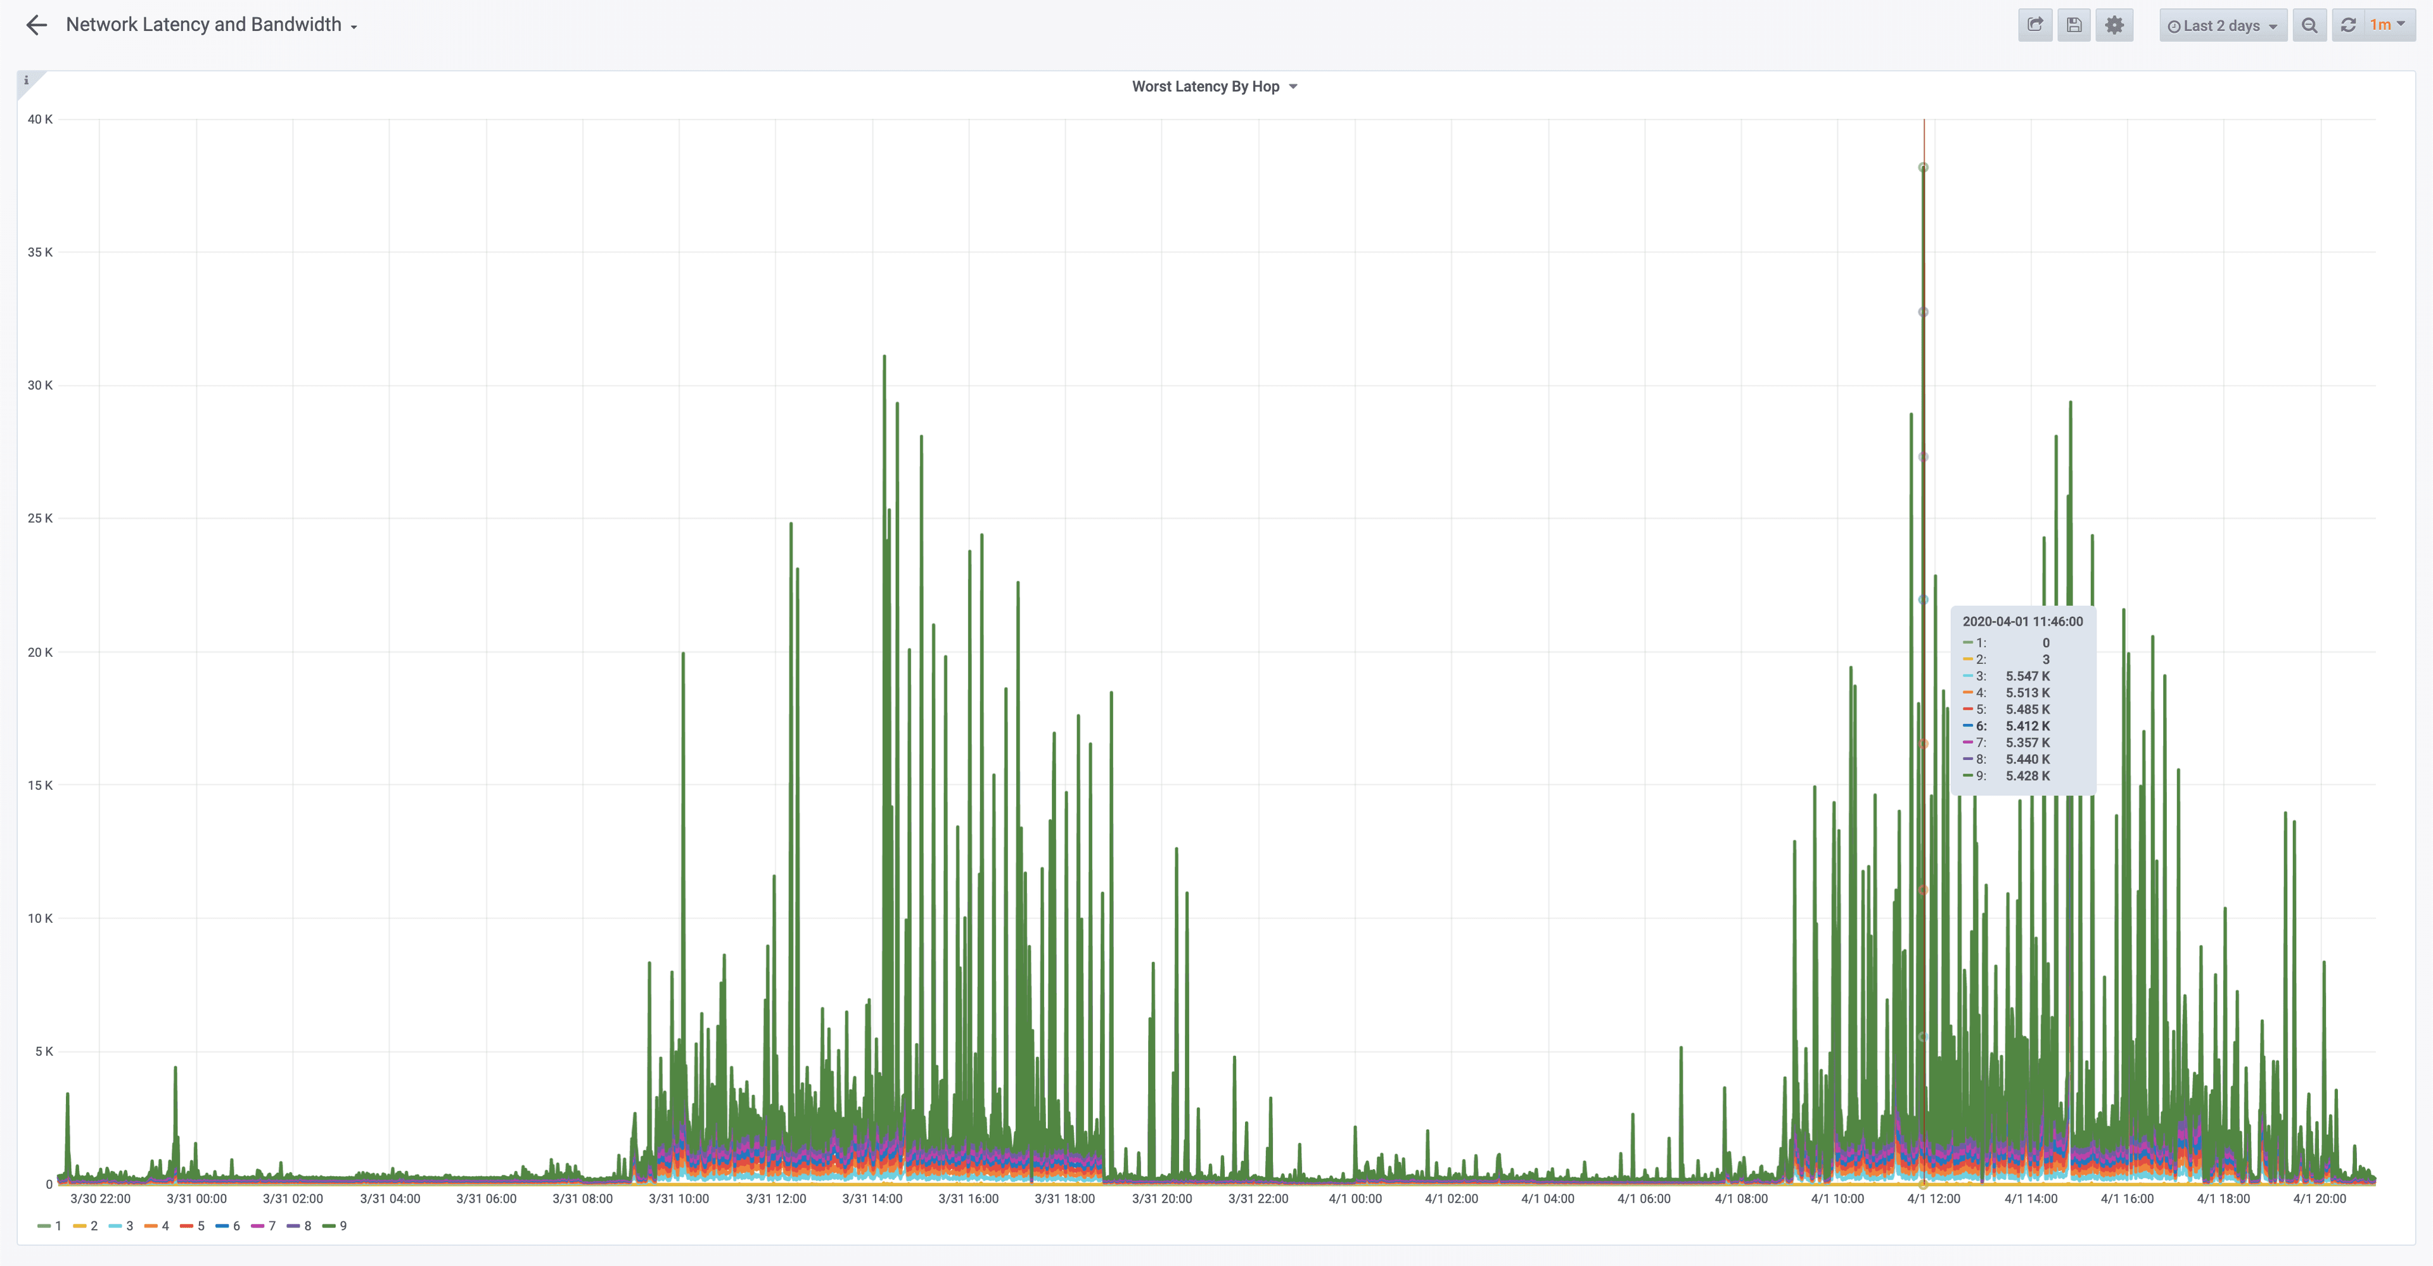
Task: Click the series 5 color swatch in legend
Action: (186, 1225)
